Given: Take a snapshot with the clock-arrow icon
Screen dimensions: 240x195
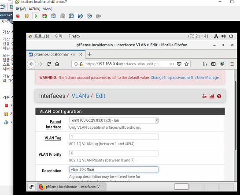Looking at the screenshot, I should [x=53, y=16].
